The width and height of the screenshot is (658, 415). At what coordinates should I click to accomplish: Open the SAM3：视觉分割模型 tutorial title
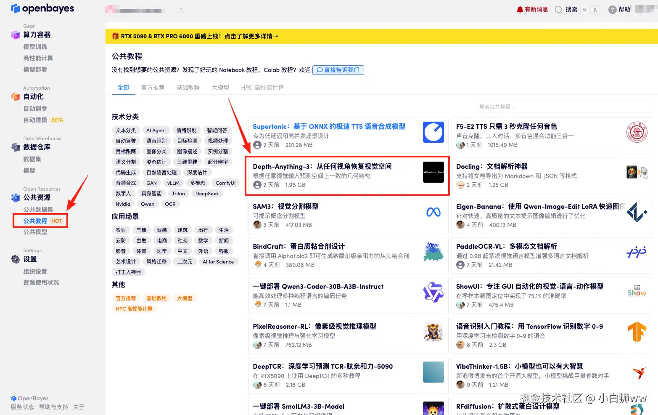pos(285,206)
